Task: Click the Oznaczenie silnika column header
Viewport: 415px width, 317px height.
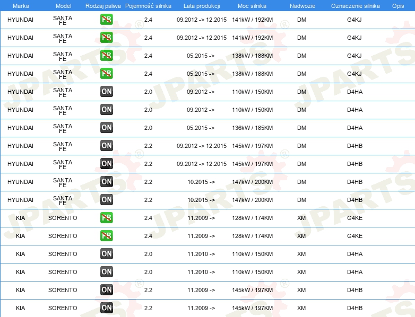Action: coord(355,5)
